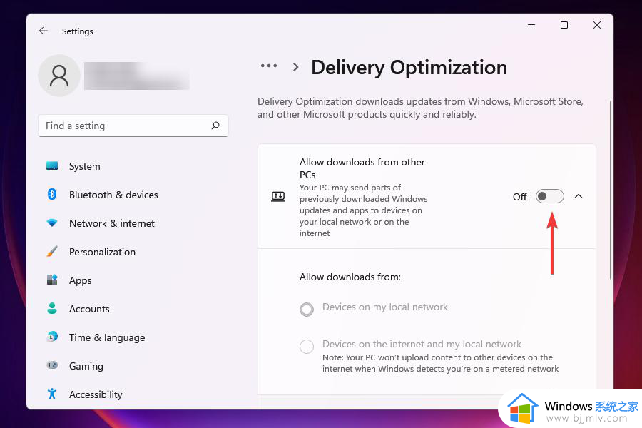The width and height of the screenshot is (642, 428).
Task: Click the Time & language globe icon
Action: 52,337
